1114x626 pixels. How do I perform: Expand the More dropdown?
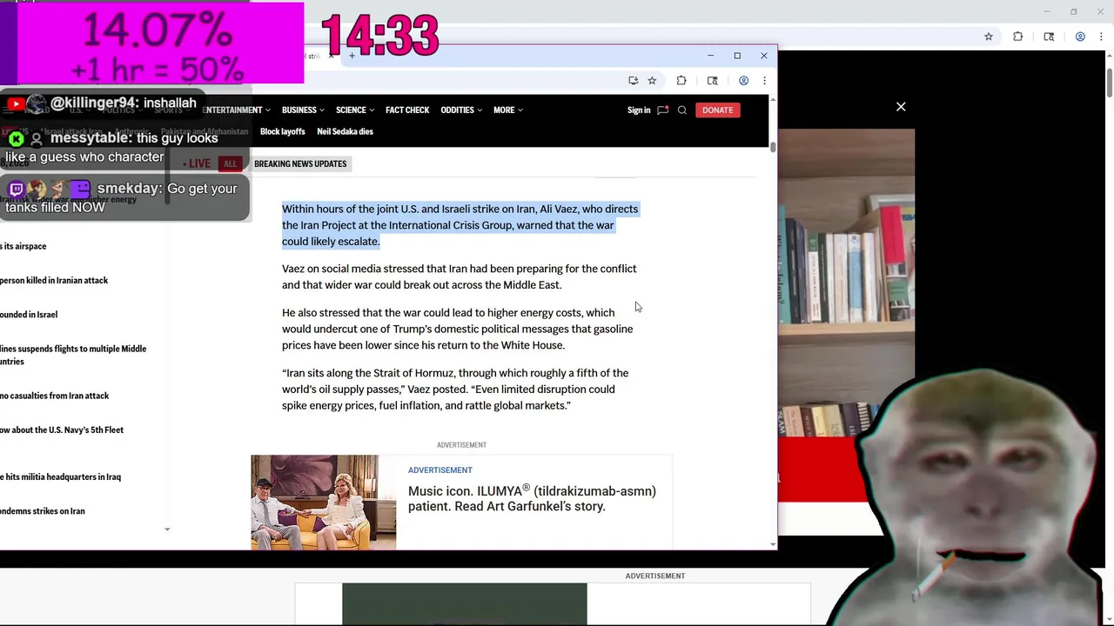(x=508, y=110)
